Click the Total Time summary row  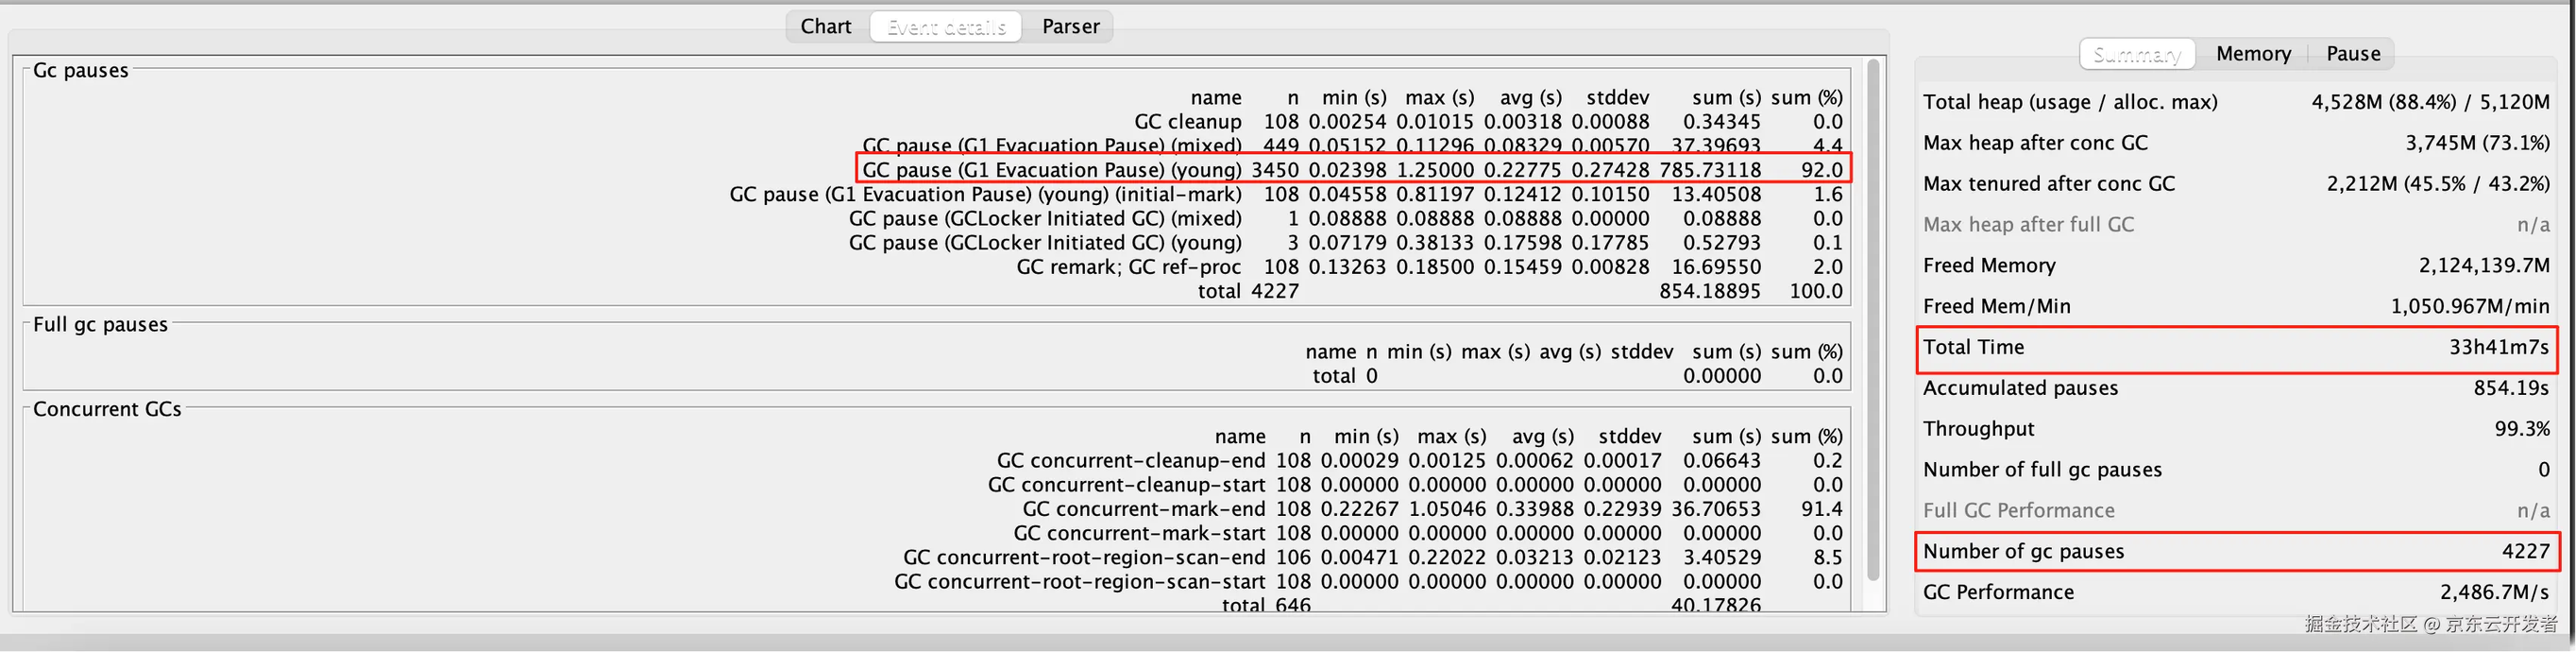[x=2236, y=348]
